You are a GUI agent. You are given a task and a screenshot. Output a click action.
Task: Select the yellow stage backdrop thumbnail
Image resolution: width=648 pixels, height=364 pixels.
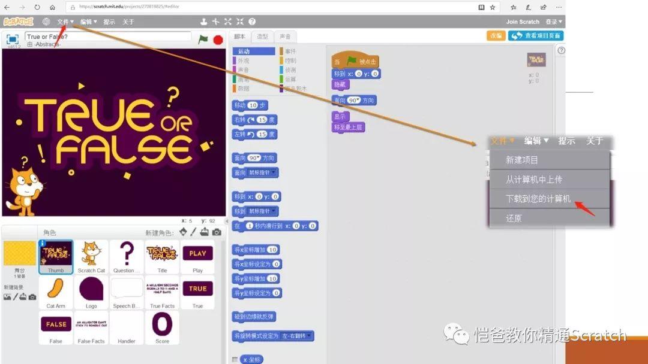click(x=19, y=253)
